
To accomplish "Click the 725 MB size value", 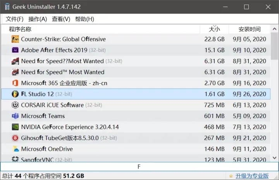I will pyautogui.click(x=214, y=105).
